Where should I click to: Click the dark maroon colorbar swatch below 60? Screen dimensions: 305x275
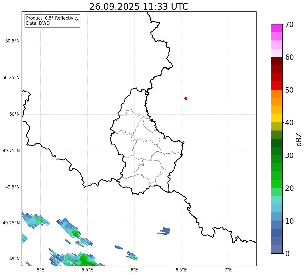[x=277, y=61]
